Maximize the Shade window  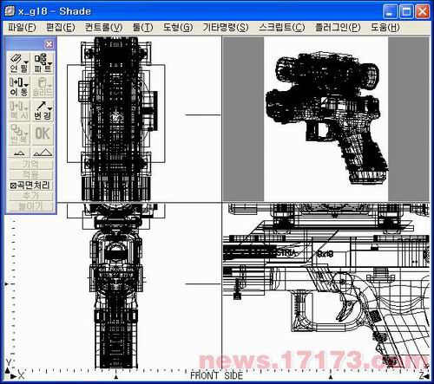406,12
